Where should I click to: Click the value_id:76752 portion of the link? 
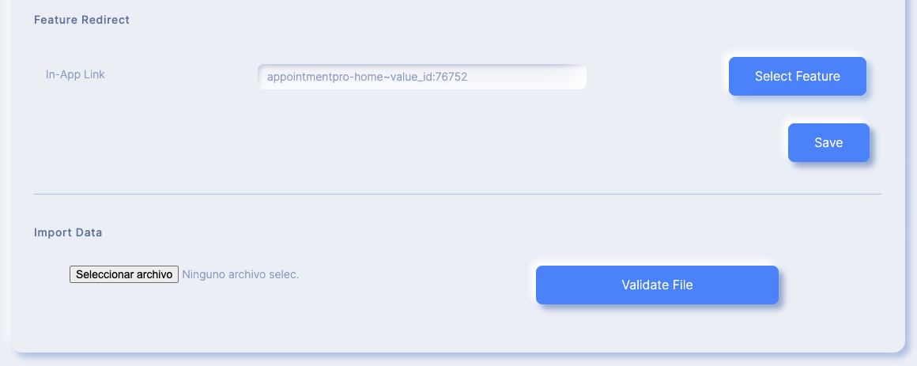coord(428,77)
